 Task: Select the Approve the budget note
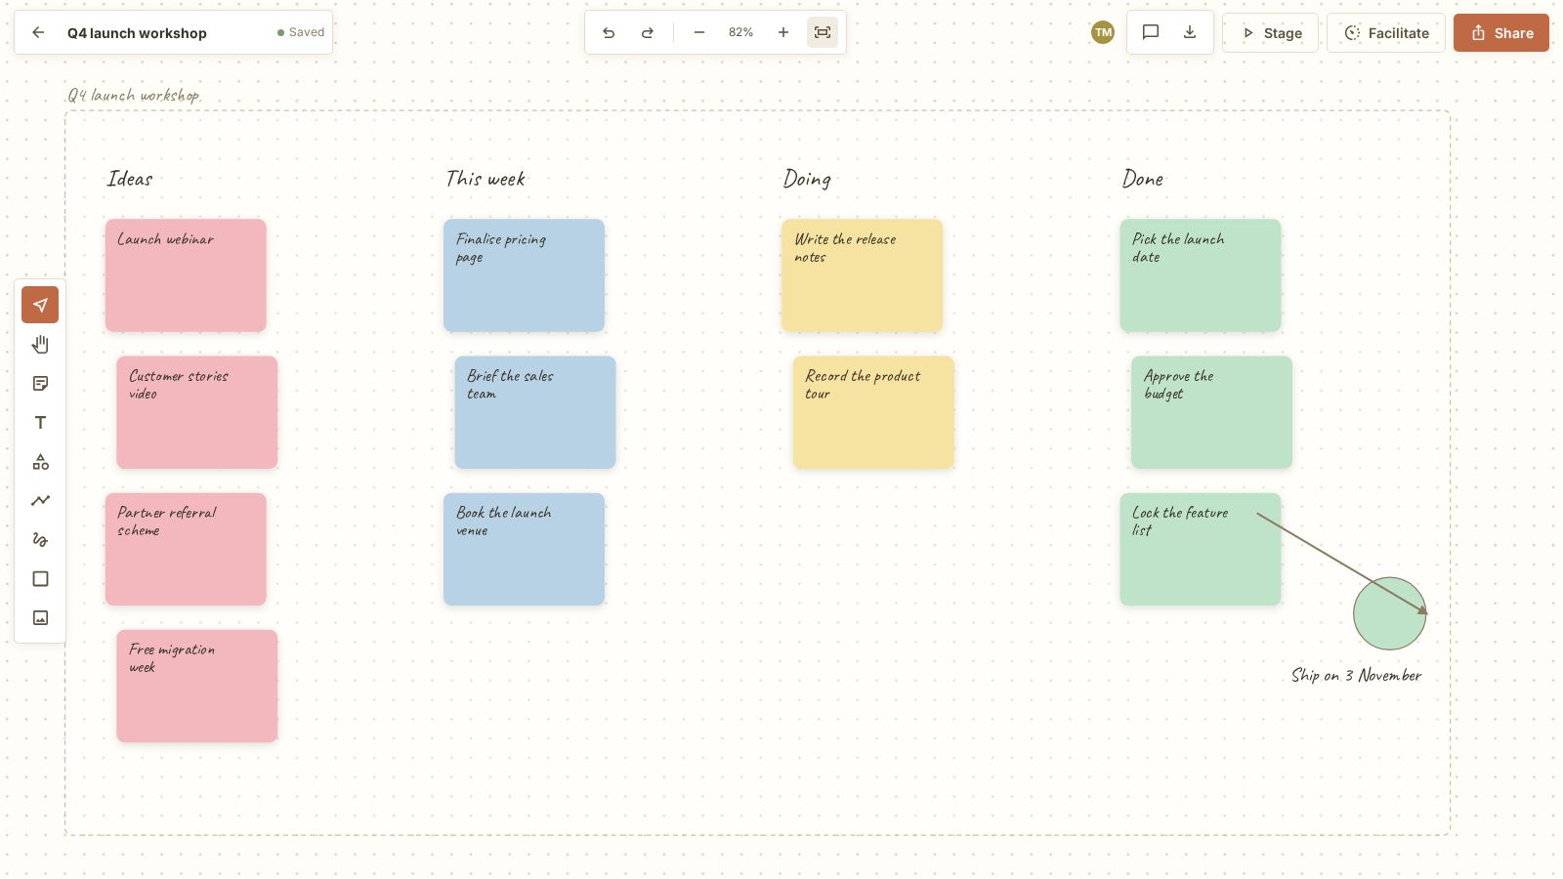tap(1211, 412)
